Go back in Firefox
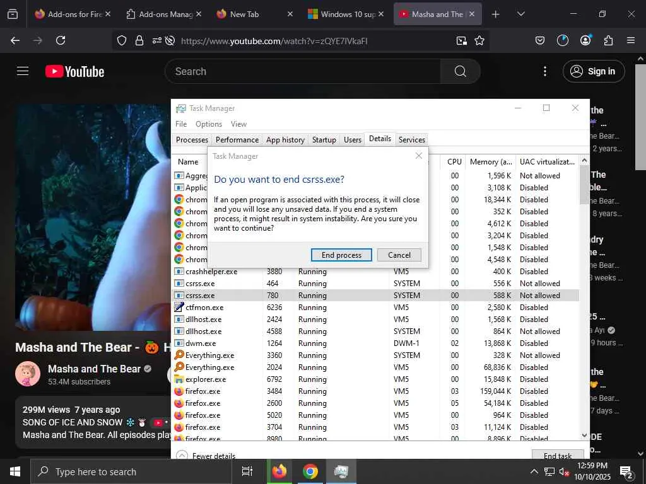This screenshot has height=484, width=646. pos(15,40)
